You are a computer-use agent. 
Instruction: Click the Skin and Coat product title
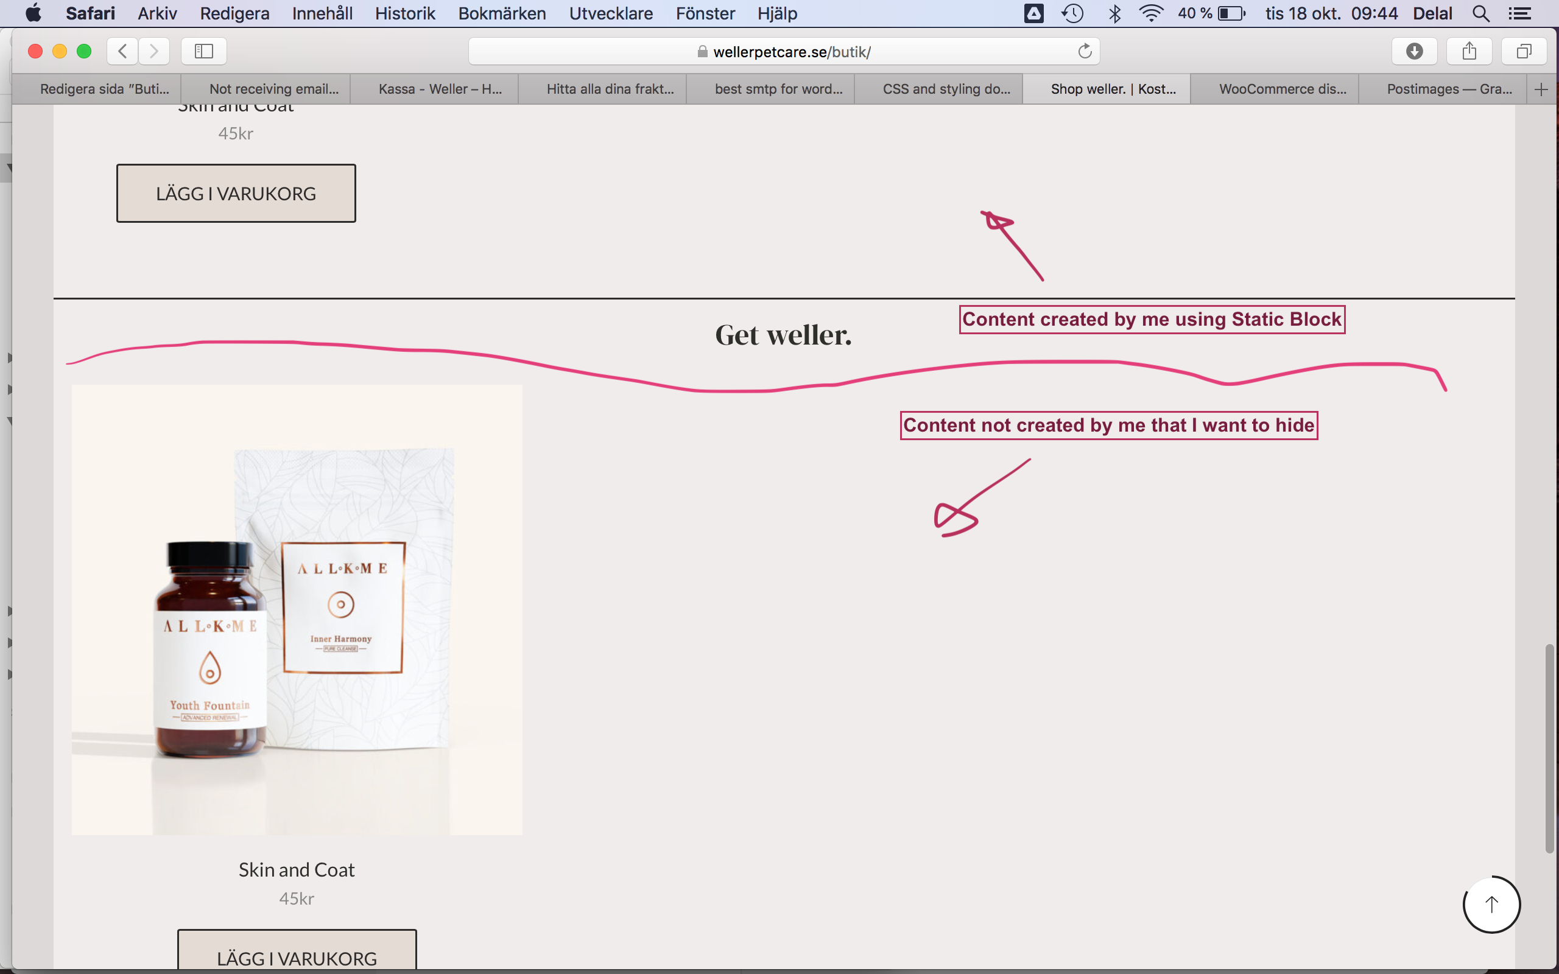(x=297, y=870)
